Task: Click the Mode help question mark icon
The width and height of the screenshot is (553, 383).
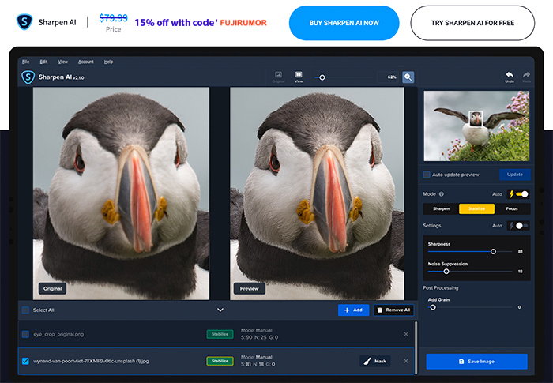Action: [x=441, y=194]
